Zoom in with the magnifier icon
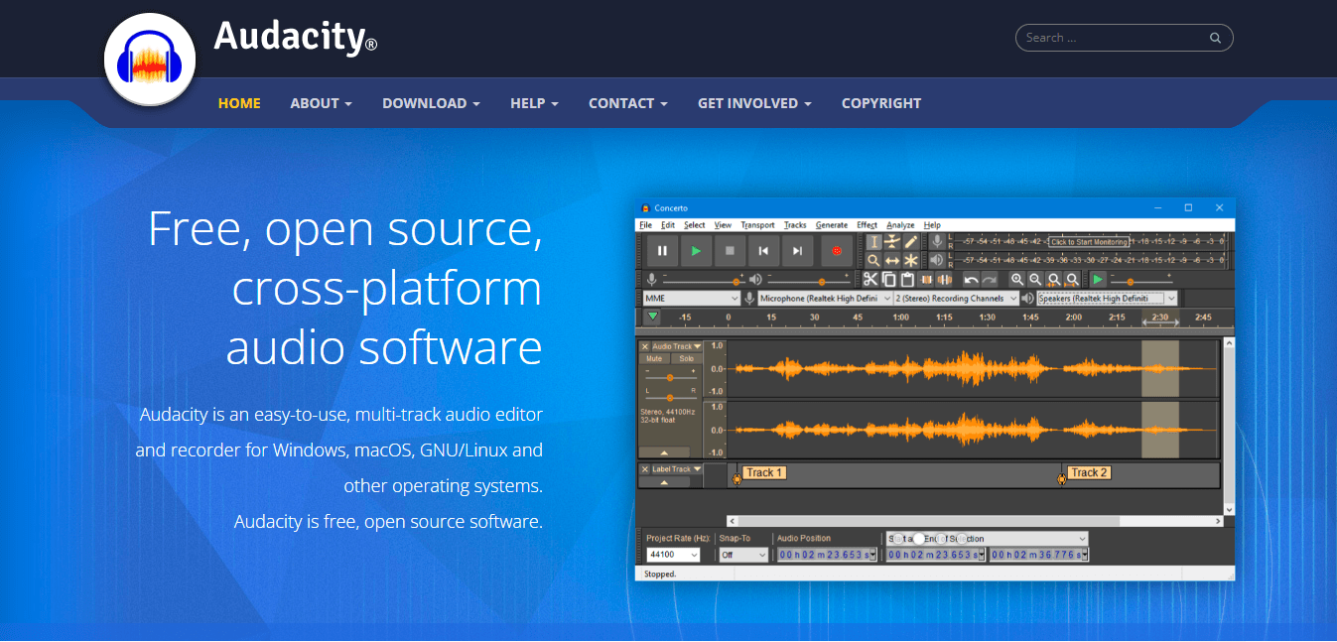The image size is (1337, 642). [x=1018, y=279]
